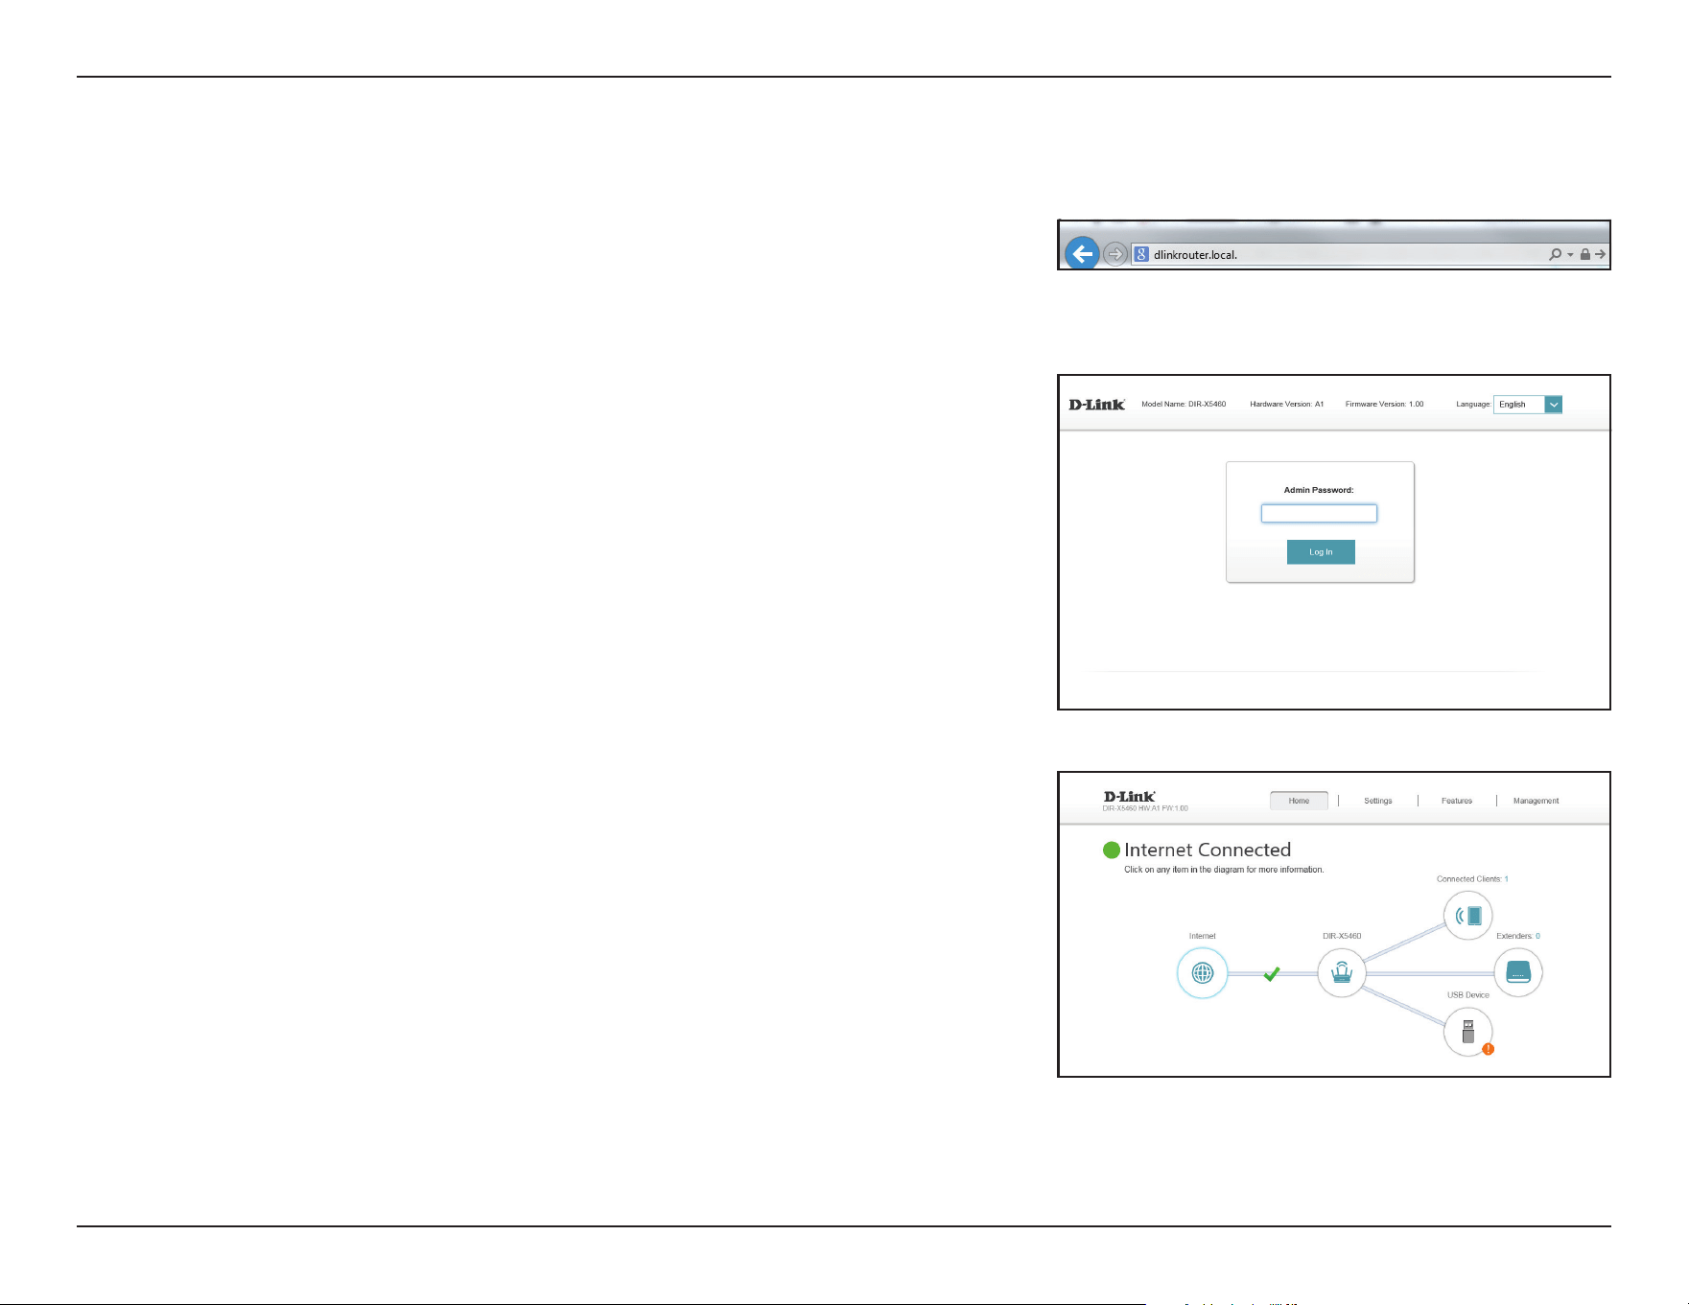Click the D-Link logo on home page
The image size is (1689, 1305).
coord(1129,797)
